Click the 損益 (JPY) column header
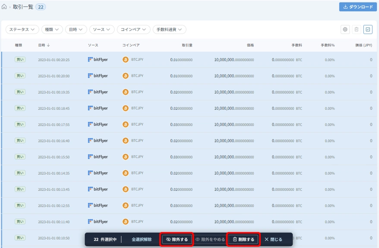This screenshot has height=248, width=379. [x=363, y=45]
